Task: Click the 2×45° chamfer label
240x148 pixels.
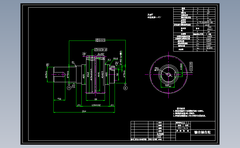Action: 101,54
